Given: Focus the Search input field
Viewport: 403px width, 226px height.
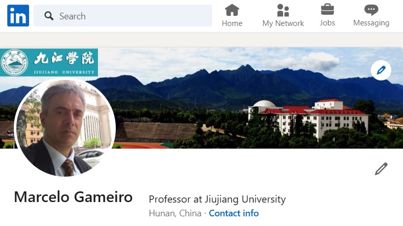Looking at the screenshot, I should click(123, 16).
